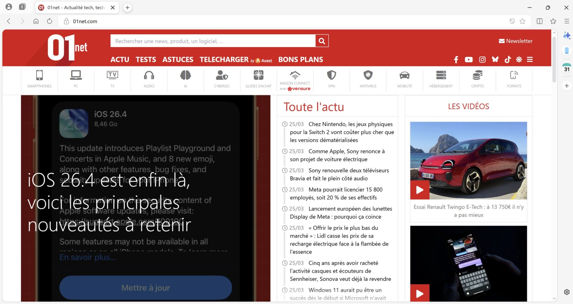This screenshot has width=573, height=304.
Task: Open sidebar settings gear
Action: click(567, 292)
